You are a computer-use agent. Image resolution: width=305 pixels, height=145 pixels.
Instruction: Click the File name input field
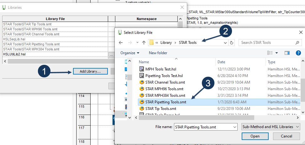pyautogui.click(x=203, y=127)
